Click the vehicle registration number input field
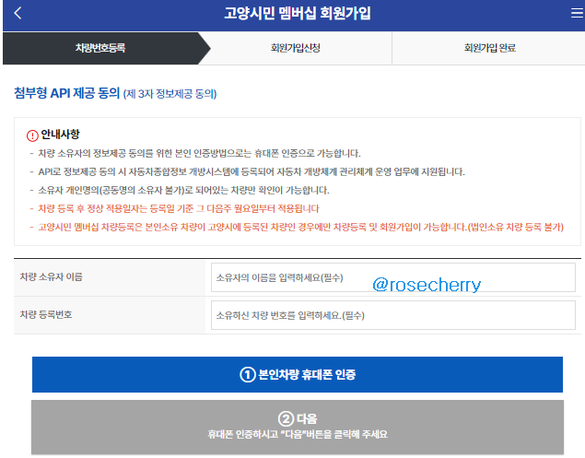585x458 pixels. pyautogui.click(x=393, y=315)
